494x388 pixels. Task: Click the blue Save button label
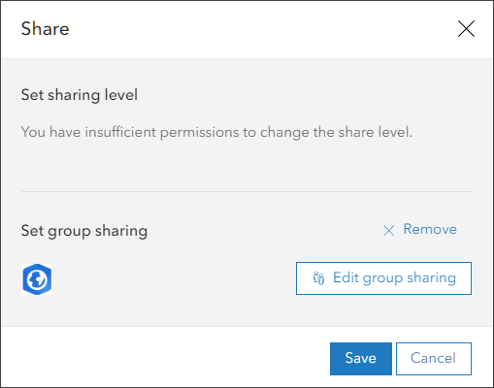click(361, 358)
